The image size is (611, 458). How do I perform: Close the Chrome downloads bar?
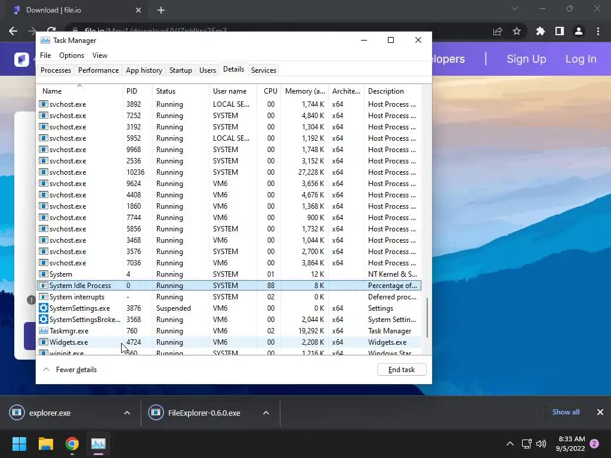600,412
